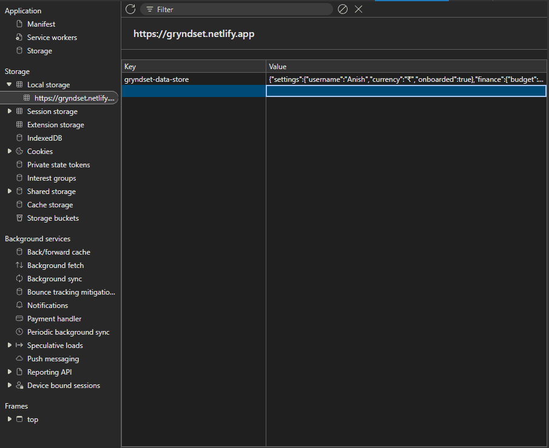The image size is (549, 448).
Task: Click the Cookies cookie icon
Action: pos(19,151)
